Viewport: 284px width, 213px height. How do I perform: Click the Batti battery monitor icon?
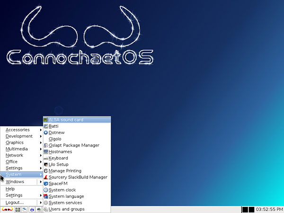point(46,126)
